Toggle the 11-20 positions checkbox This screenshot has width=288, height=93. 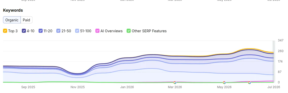[41, 31]
